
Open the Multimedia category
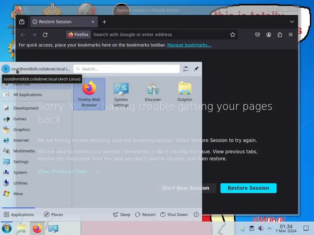tap(36, 151)
